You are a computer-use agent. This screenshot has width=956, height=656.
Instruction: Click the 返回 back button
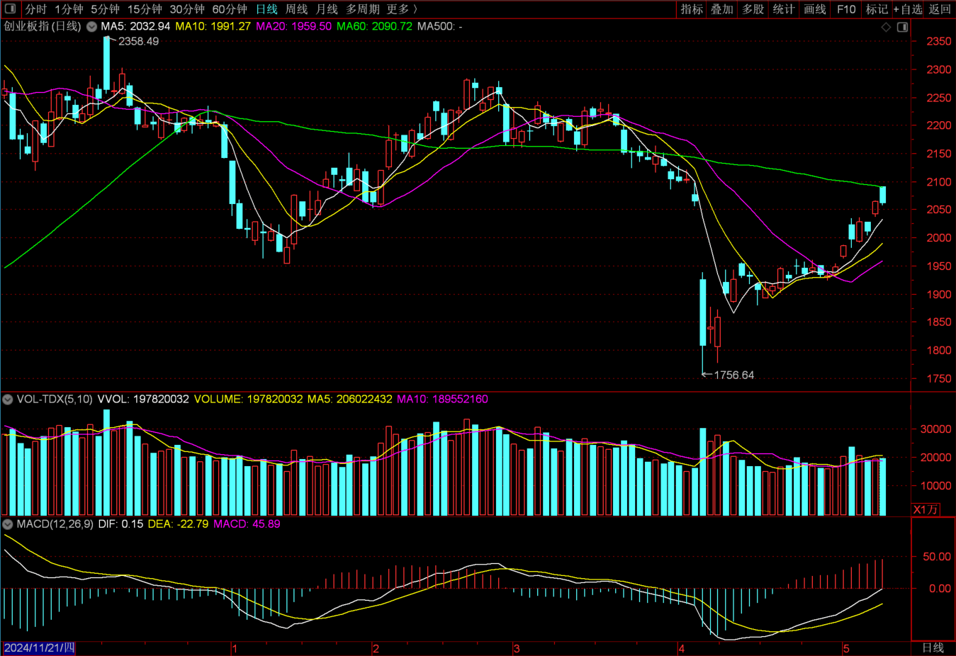(x=940, y=9)
